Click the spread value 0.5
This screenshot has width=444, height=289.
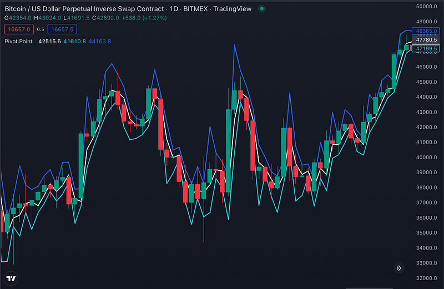[41, 29]
